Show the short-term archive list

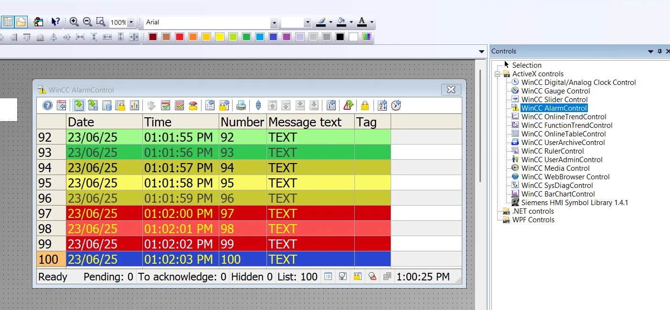coord(93,105)
